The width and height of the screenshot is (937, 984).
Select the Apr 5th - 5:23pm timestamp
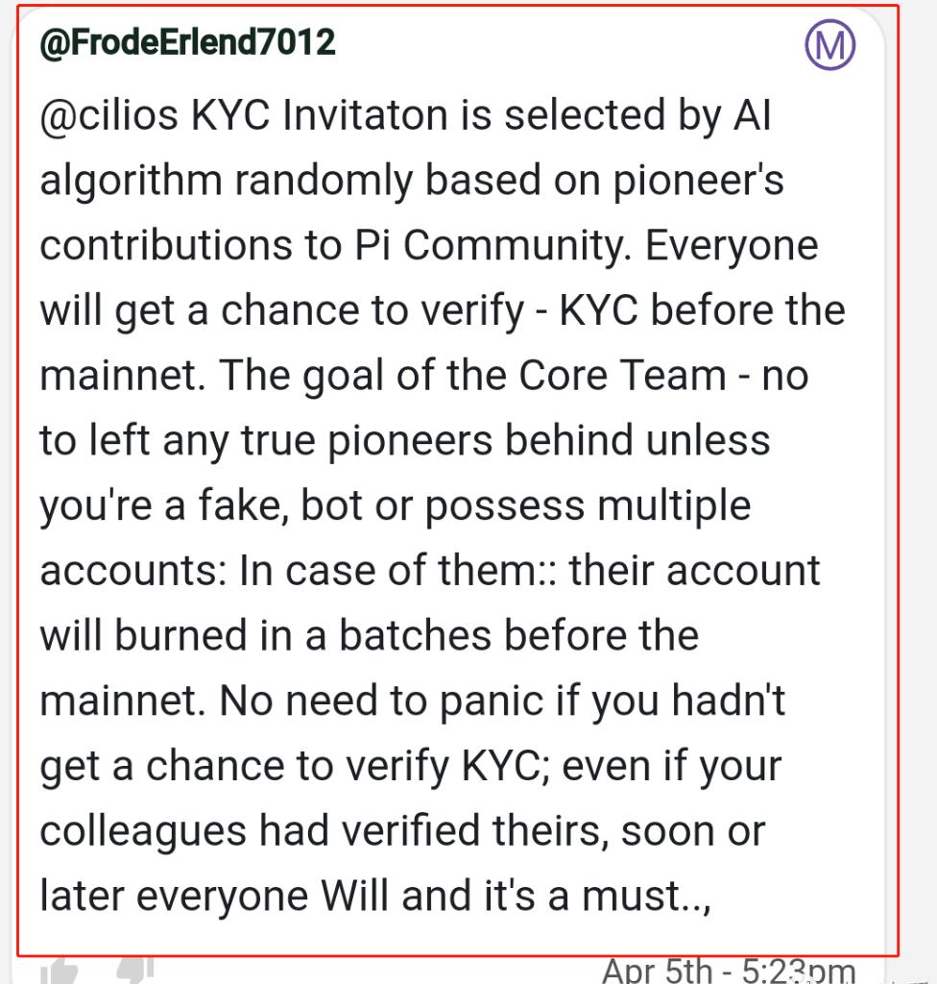728,971
